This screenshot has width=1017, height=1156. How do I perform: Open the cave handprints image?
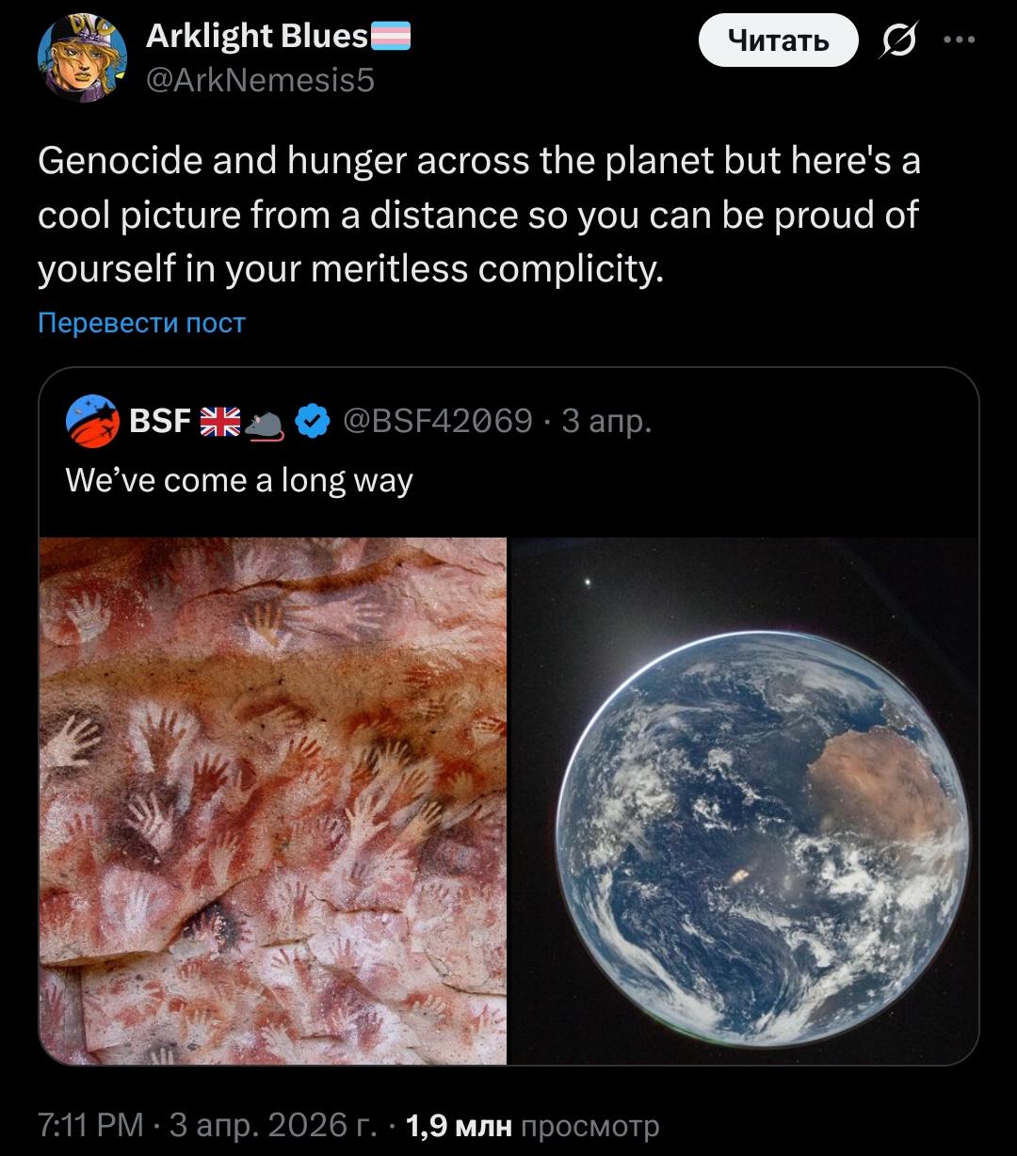(x=273, y=800)
